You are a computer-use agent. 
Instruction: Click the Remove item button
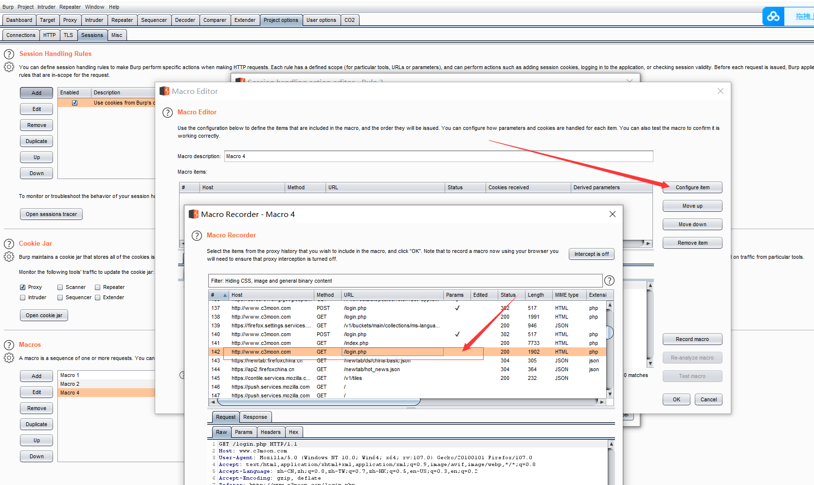(x=692, y=243)
